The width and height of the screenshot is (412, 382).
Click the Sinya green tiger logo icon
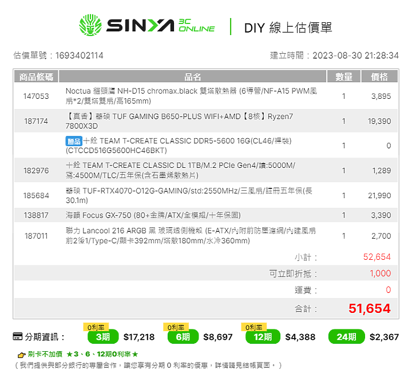(90, 25)
